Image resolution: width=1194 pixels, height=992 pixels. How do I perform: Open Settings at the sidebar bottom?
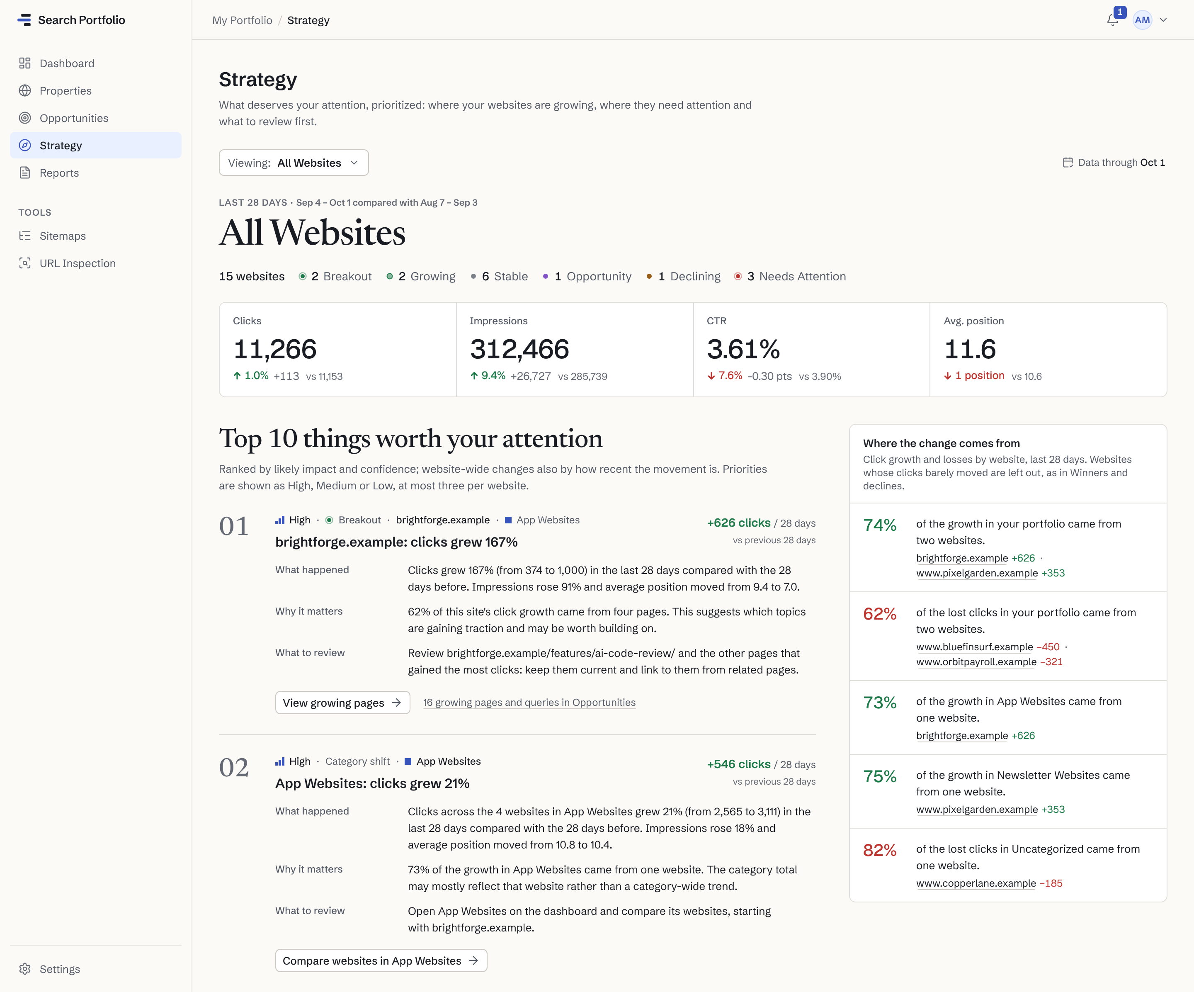(95, 969)
